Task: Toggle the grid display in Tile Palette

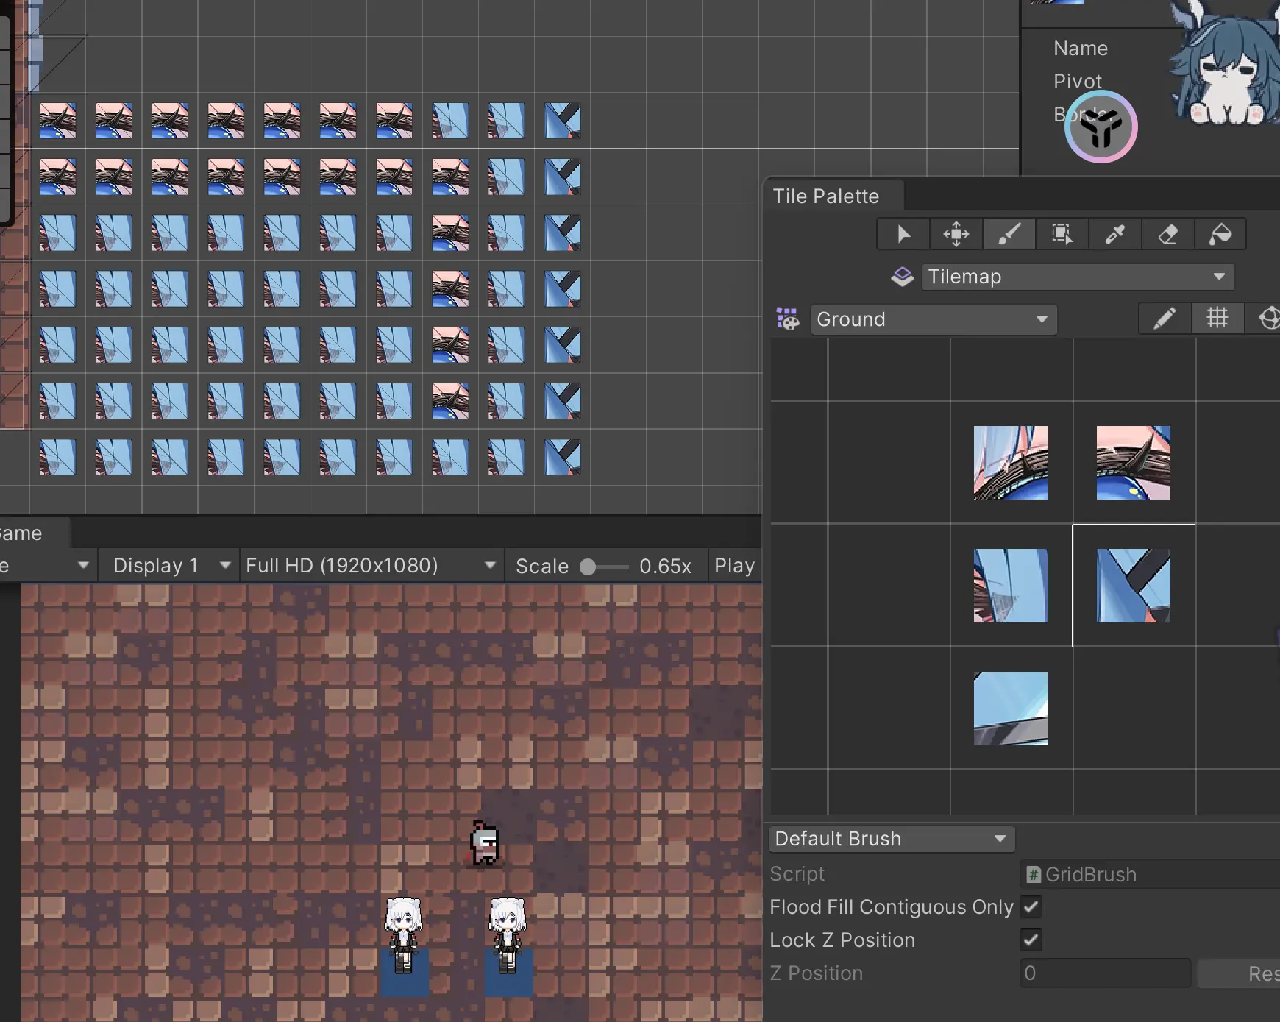Action: (1217, 319)
